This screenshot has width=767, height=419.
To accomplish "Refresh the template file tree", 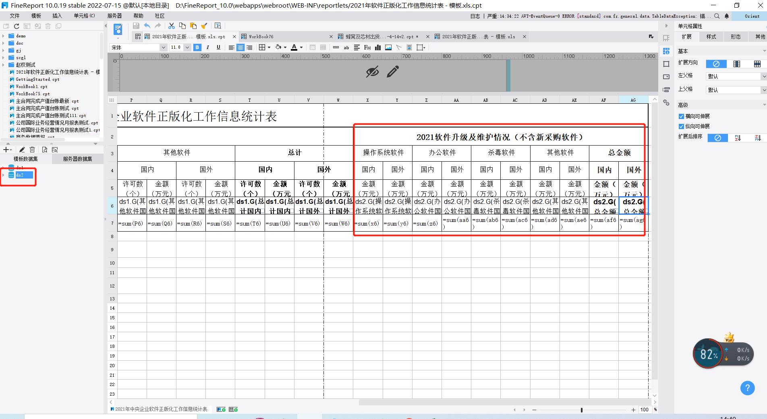I will (x=17, y=26).
